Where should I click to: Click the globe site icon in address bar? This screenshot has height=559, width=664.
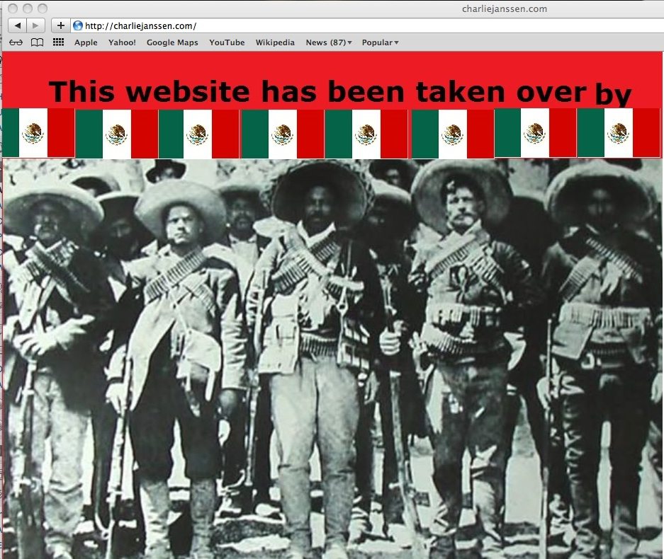[x=77, y=25]
